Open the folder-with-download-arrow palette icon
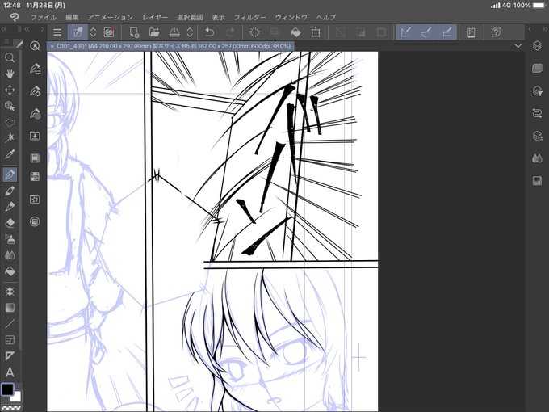The height and width of the screenshot is (412, 549). point(35,136)
